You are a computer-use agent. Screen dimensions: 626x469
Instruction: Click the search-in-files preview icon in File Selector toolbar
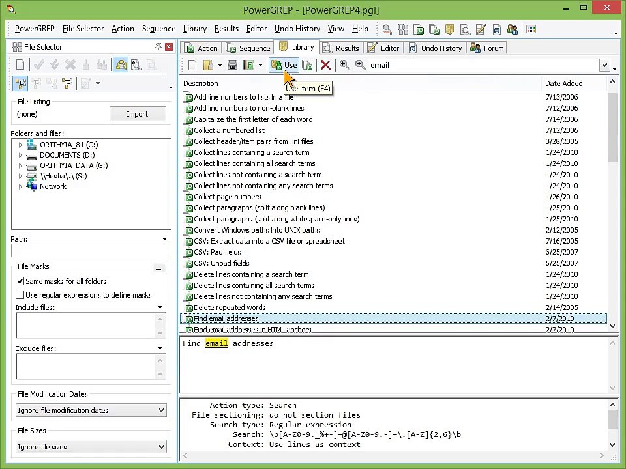pyautogui.click(x=136, y=64)
